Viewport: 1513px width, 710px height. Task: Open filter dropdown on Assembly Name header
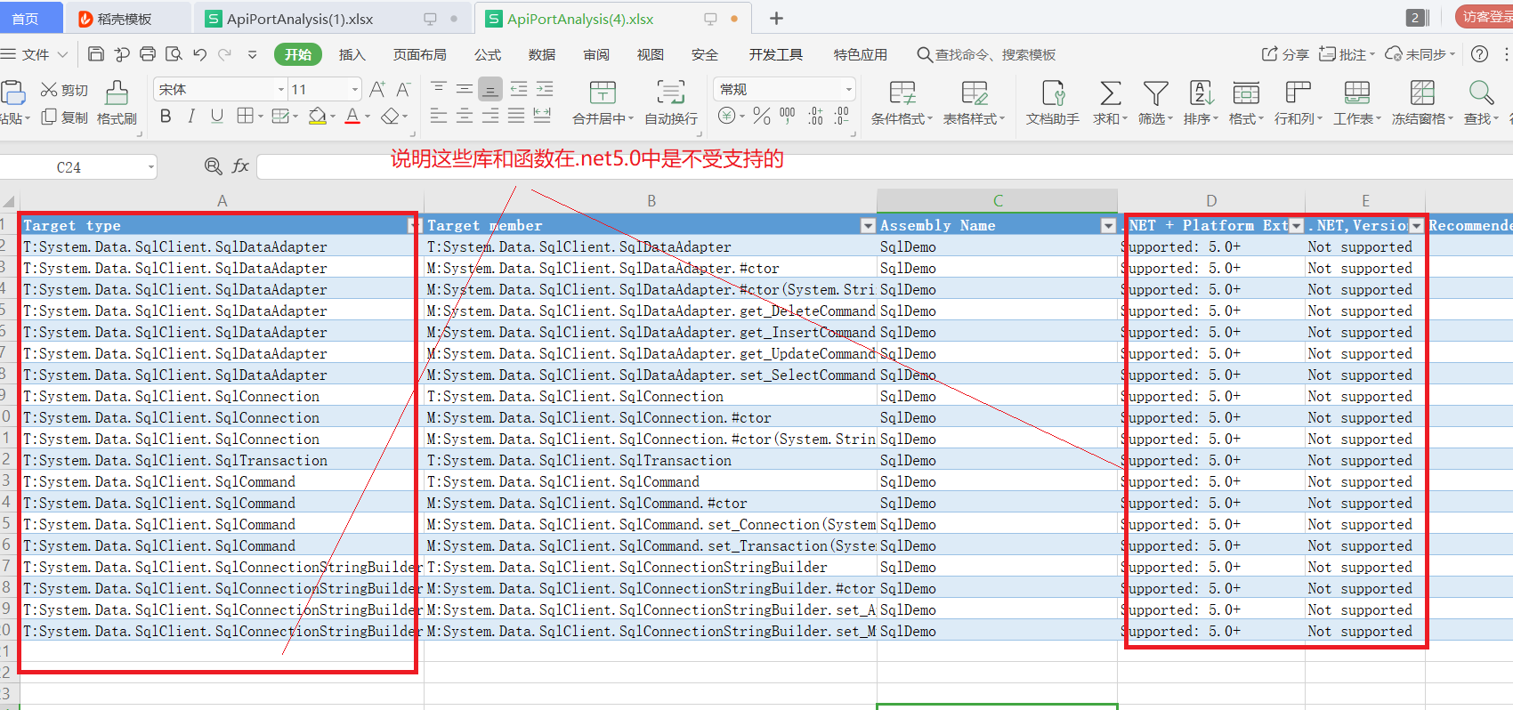pos(1108,226)
